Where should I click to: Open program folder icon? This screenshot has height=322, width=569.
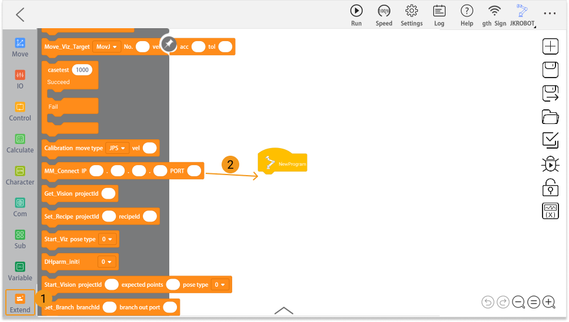[550, 117]
